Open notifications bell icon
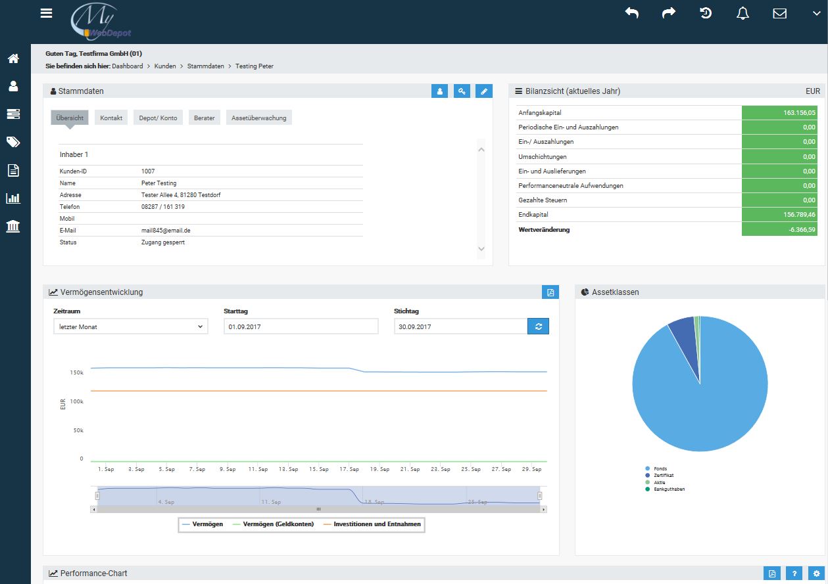The height and width of the screenshot is (584, 828). click(x=743, y=13)
